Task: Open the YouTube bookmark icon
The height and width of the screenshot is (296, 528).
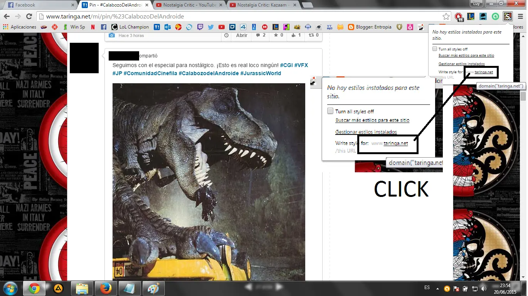Action: point(222,27)
